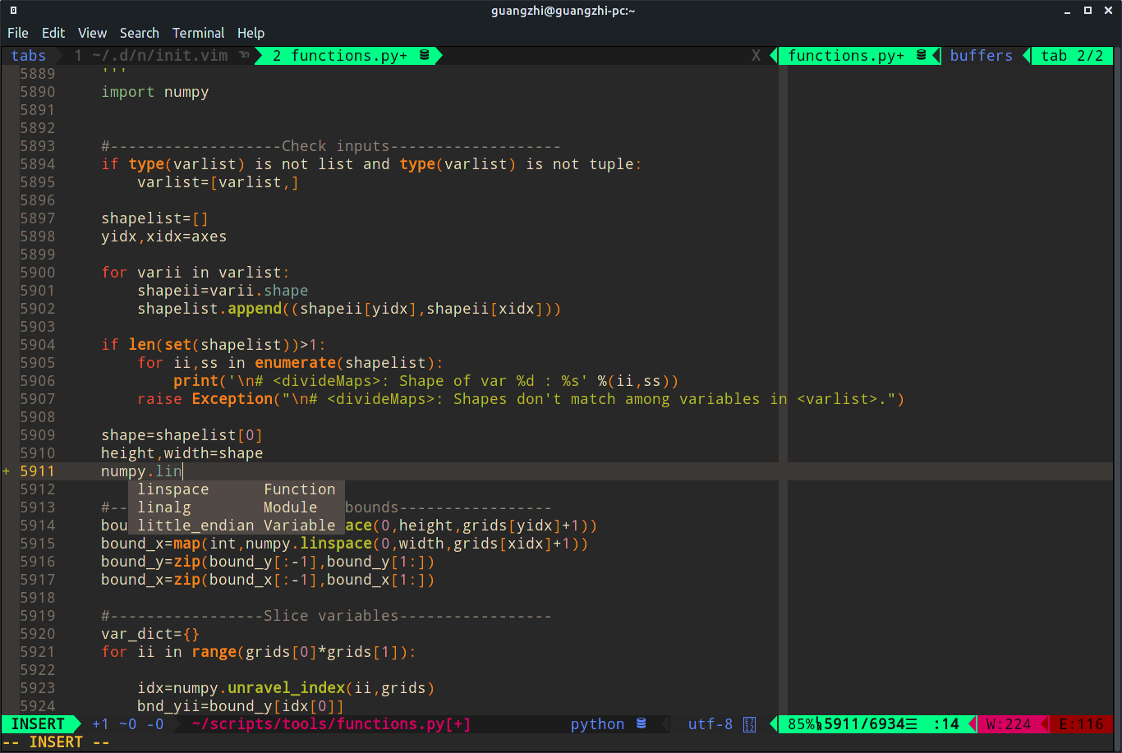Open the Terminal menu

(198, 33)
